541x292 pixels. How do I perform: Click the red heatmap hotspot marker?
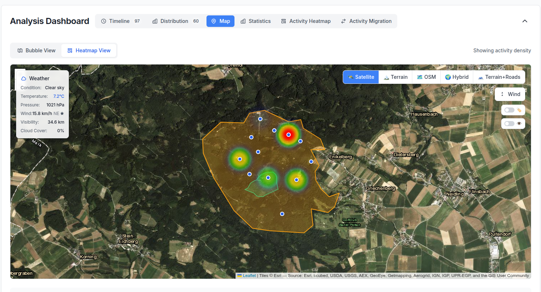point(289,134)
